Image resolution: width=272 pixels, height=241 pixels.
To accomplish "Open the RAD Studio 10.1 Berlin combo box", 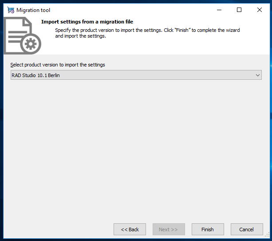I will click(136, 75).
